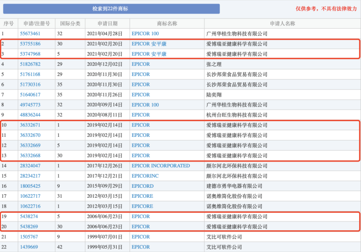Click the 申请日期 column header
The width and height of the screenshot is (361, 252).
coord(107,23)
